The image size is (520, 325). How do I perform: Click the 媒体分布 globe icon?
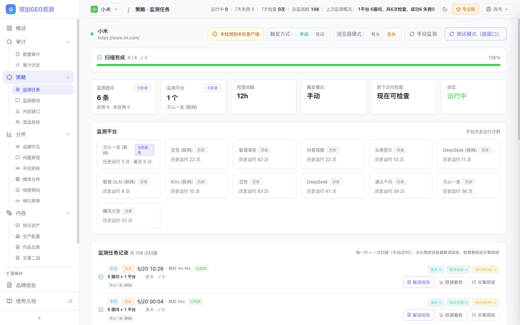[x=18, y=179]
